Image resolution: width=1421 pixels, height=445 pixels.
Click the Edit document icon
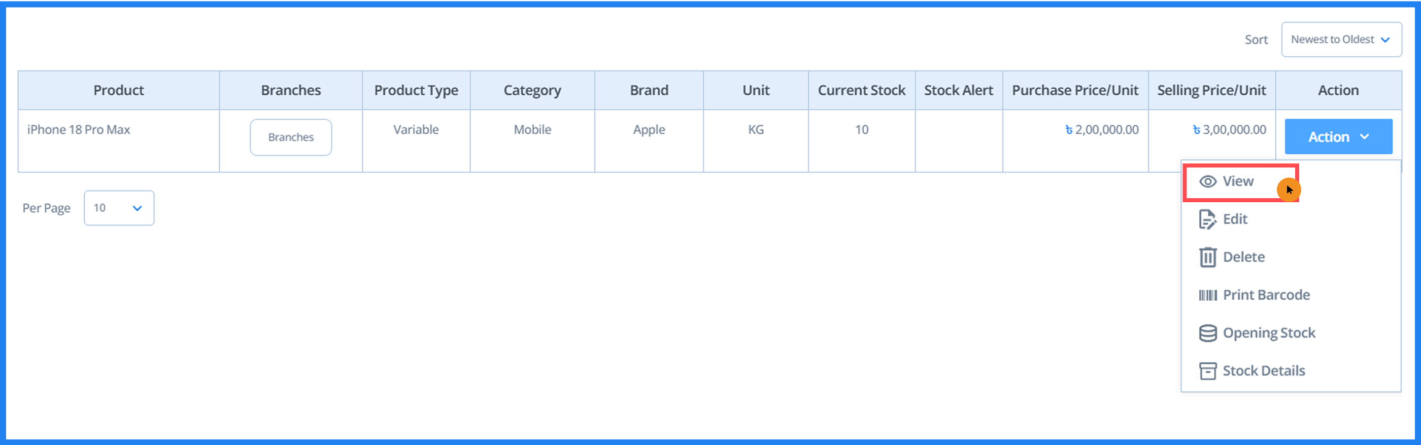(1207, 219)
